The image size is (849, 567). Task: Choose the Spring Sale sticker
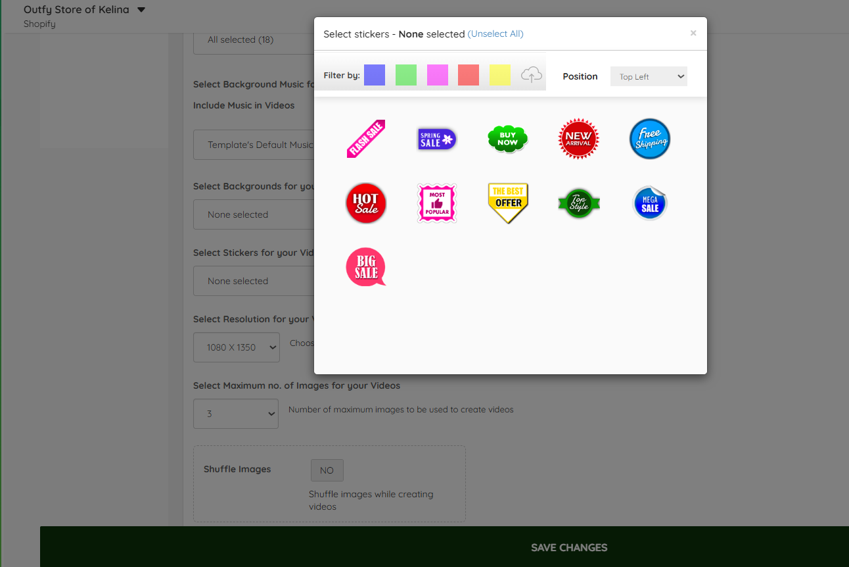[x=437, y=139]
